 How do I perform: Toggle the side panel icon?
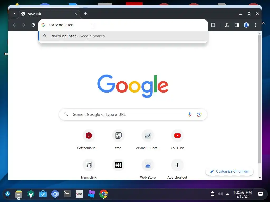[237, 25]
